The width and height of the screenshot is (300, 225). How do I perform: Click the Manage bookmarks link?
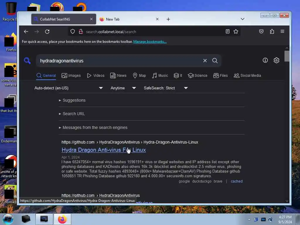click(x=150, y=42)
